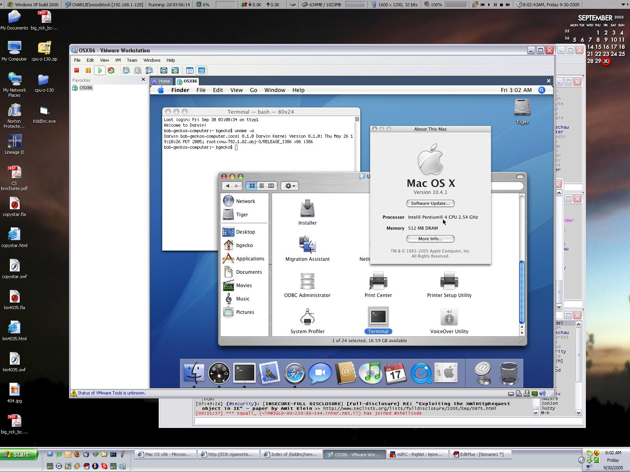Click More Info button in About This Mac
The image size is (630, 472).
click(x=430, y=239)
